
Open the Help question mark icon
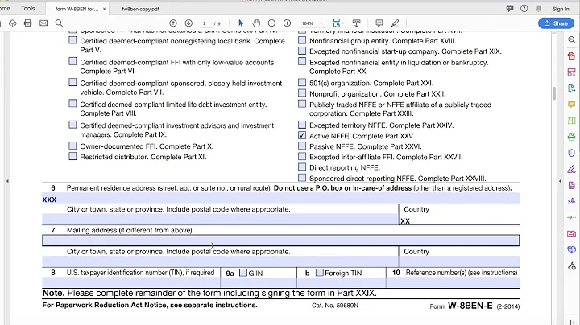(524, 9)
